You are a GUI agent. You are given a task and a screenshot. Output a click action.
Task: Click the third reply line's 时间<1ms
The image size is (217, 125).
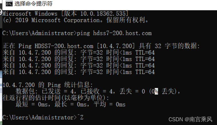119,66
